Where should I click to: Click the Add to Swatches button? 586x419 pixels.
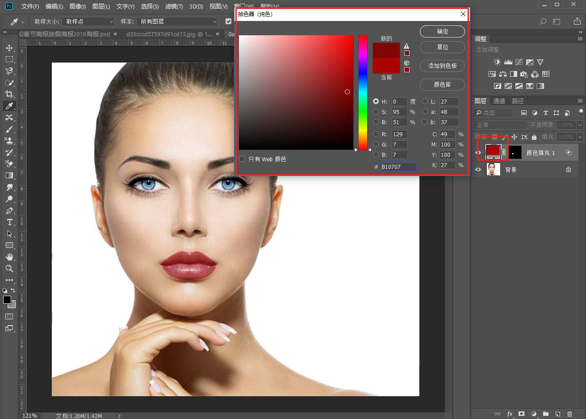tap(442, 66)
